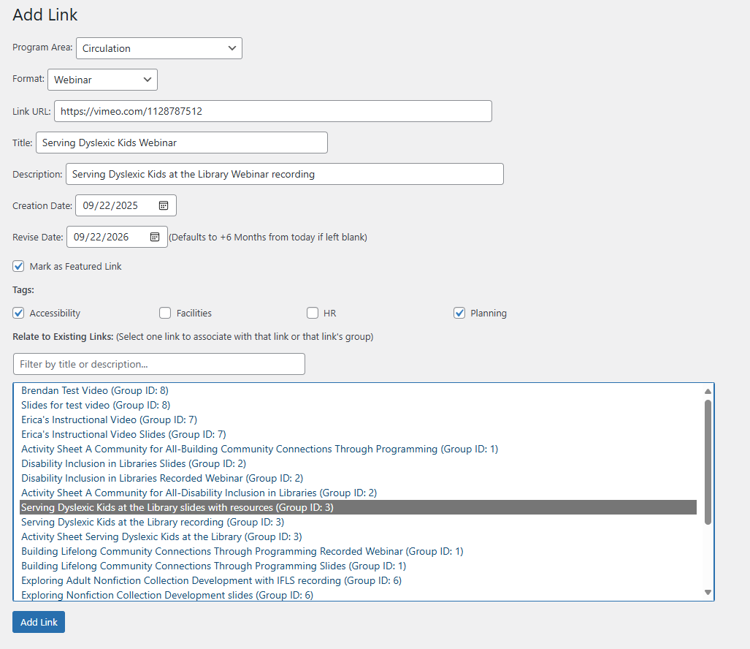This screenshot has height=649, width=750.
Task: Open the Creation Date calendar picker icon
Action: (164, 205)
